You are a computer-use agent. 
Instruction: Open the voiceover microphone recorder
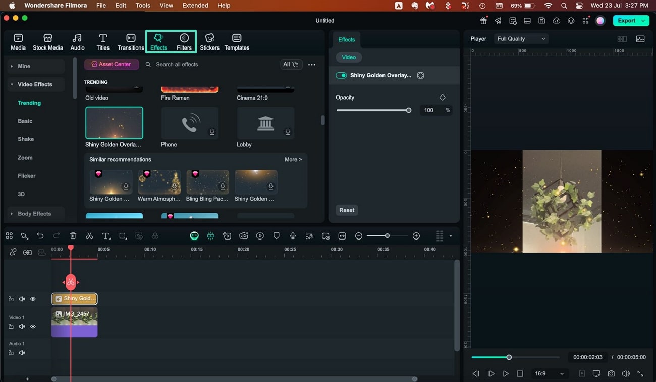click(x=293, y=236)
